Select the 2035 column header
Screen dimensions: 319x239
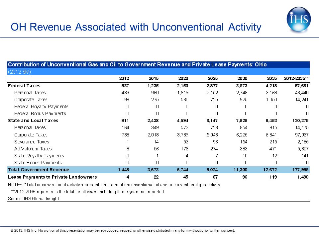[x=272, y=78]
